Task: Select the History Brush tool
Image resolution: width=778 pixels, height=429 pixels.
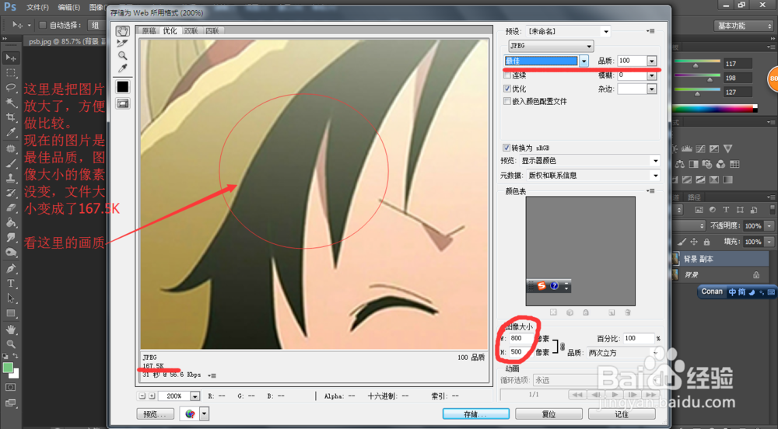Action: [x=10, y=194]
